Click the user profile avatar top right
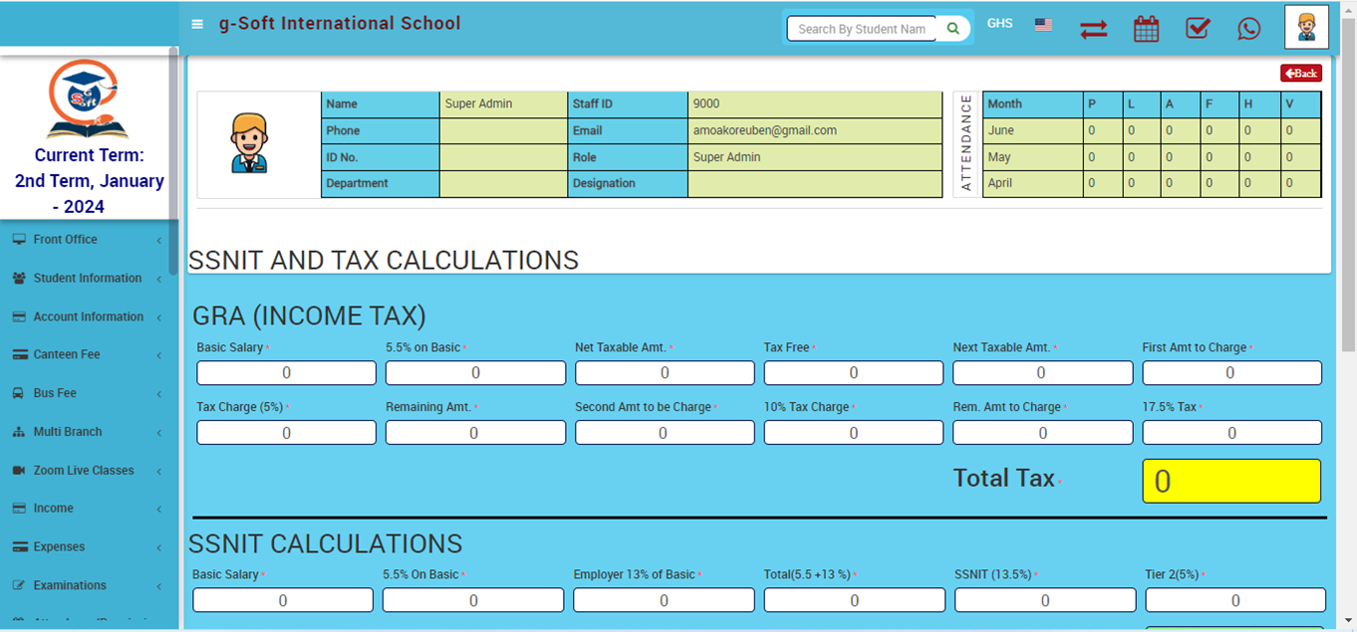 coord(1306,28)
